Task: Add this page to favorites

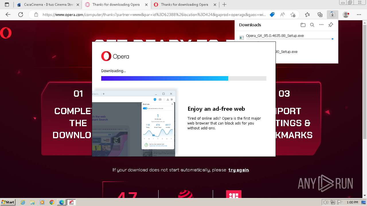Action: (293, 15)
